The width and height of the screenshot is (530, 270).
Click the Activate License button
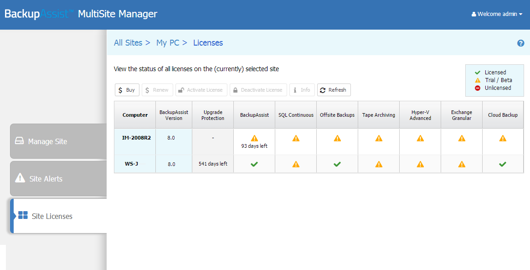point(201,90)
